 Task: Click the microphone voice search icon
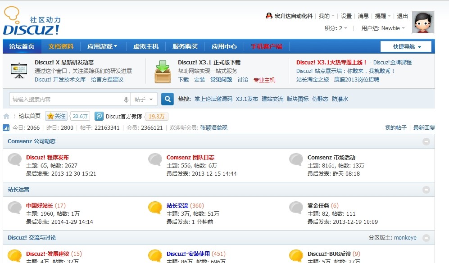click(126, 100)
